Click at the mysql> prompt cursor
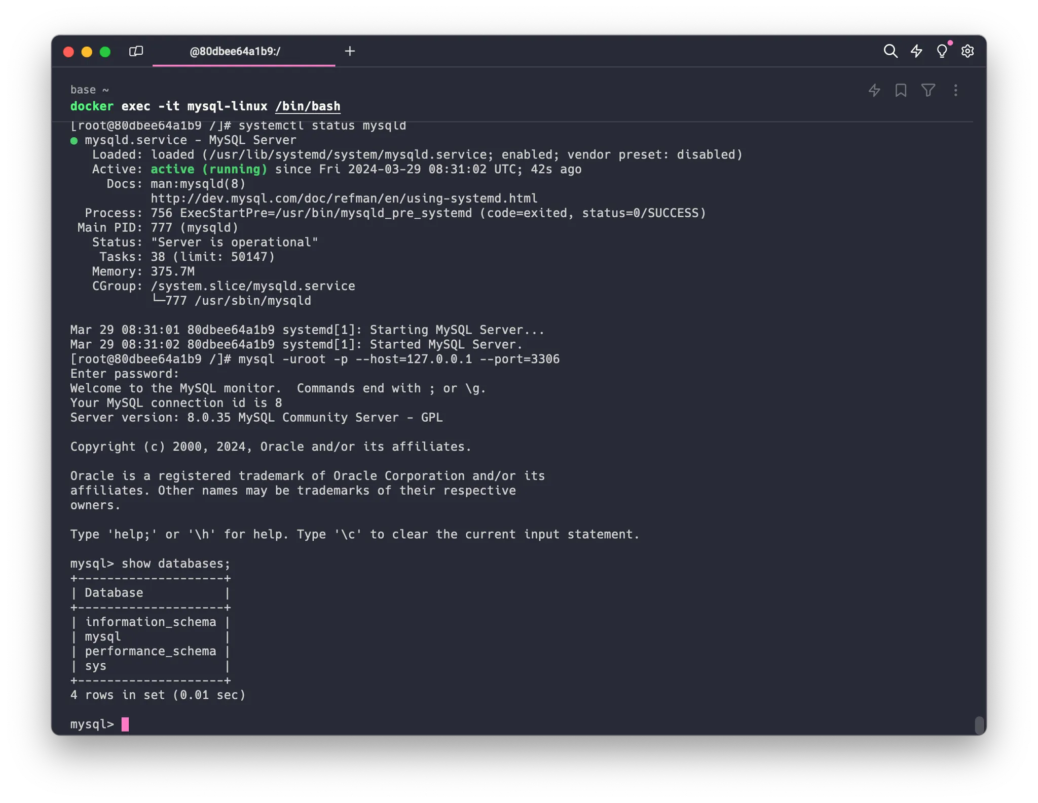 pos(125,725)
